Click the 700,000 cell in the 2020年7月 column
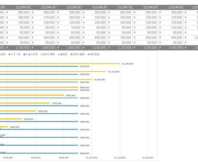 click(120, 38)
